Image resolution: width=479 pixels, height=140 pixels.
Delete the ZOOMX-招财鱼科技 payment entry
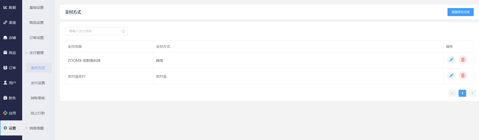463,60
